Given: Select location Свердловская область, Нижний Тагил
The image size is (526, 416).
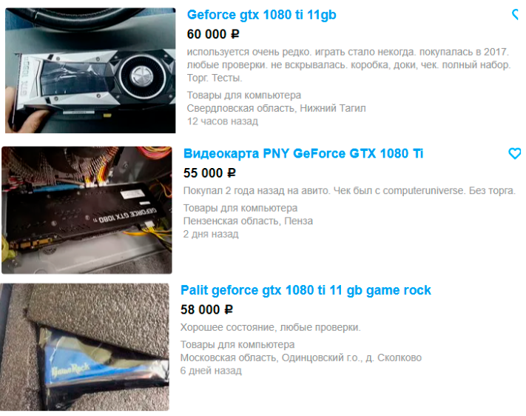Looking at the screenshot, I should [x=277, y=108].
